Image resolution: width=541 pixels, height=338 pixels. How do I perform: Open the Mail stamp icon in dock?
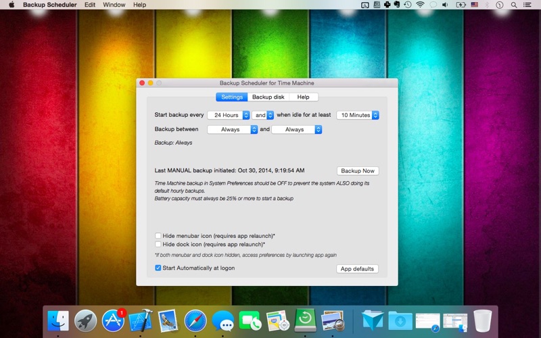pos(168,320)
